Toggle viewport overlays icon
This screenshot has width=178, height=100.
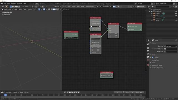44,9
